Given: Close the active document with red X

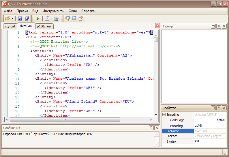Looking at the screenshot, I should point(157,25).
